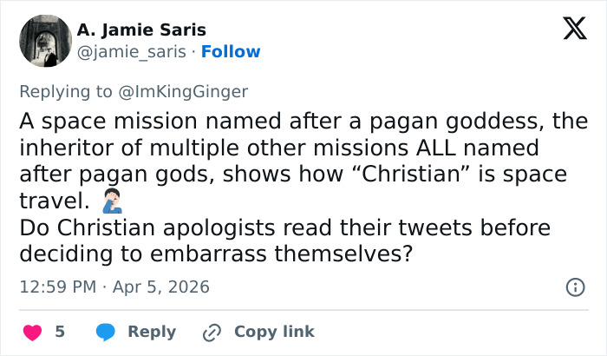607x356 pixels.
Task: Click the blue reply speech bubble icon
Action: [x=106, y=332]
